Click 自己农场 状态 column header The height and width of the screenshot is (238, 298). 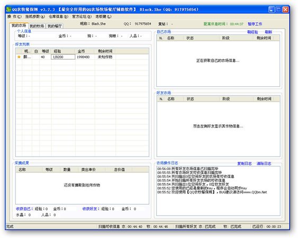(201, 38)
